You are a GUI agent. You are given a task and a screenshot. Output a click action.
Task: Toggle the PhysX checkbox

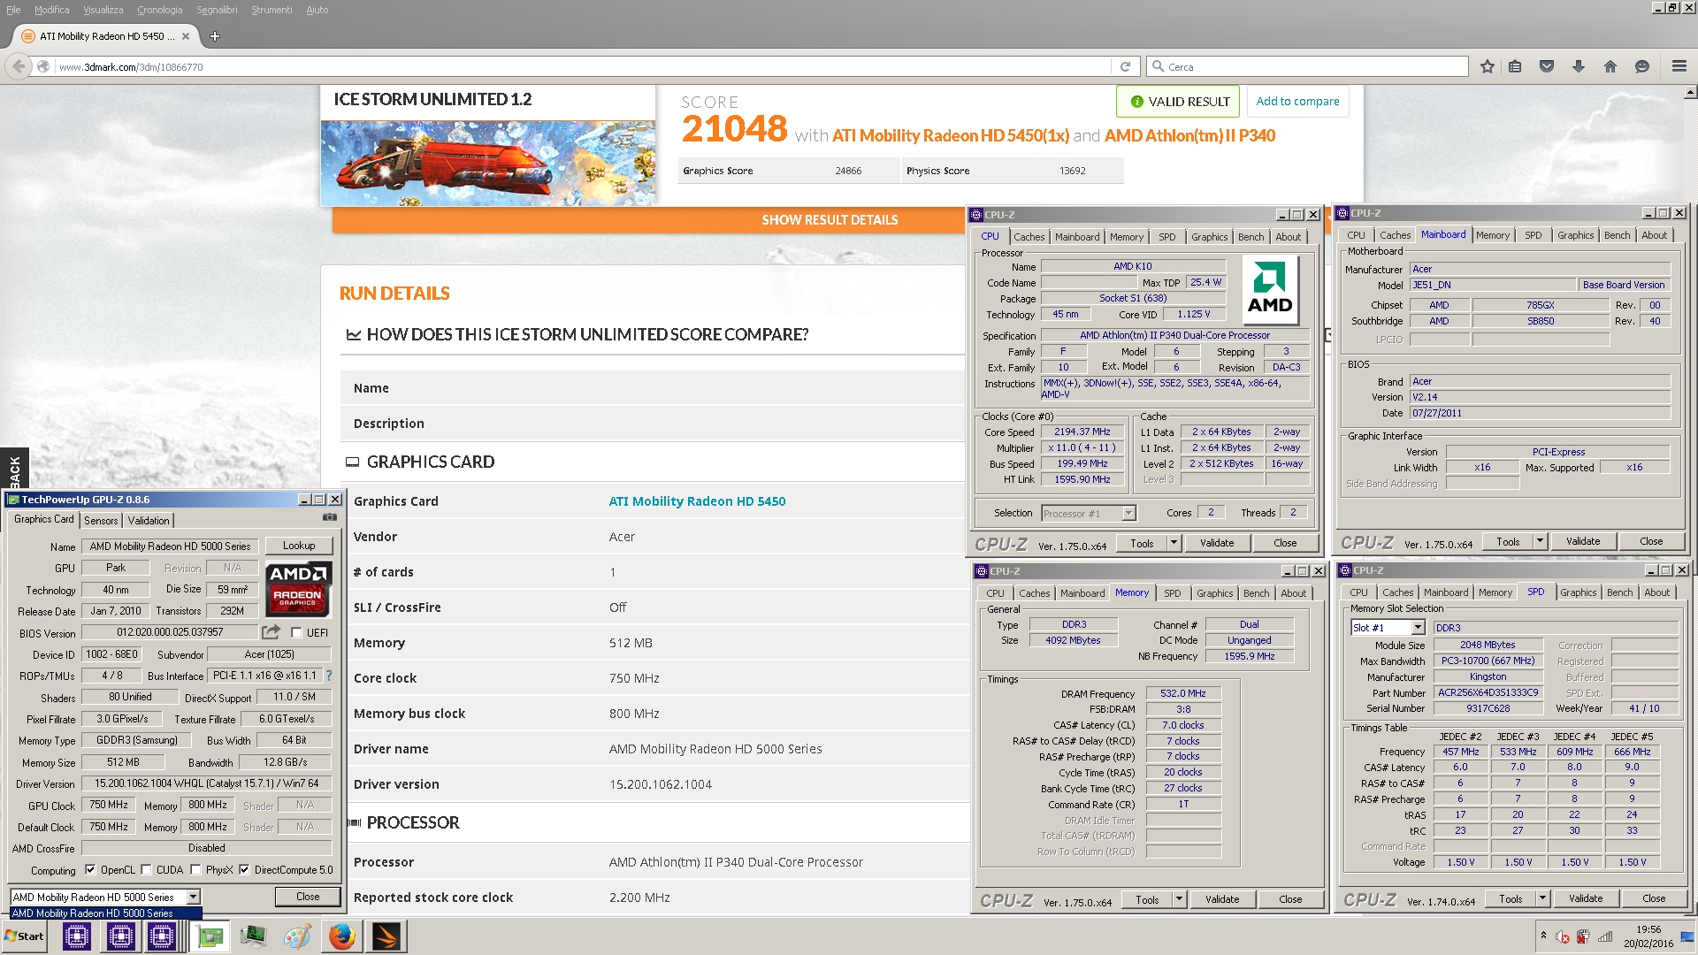click(195, 870)
